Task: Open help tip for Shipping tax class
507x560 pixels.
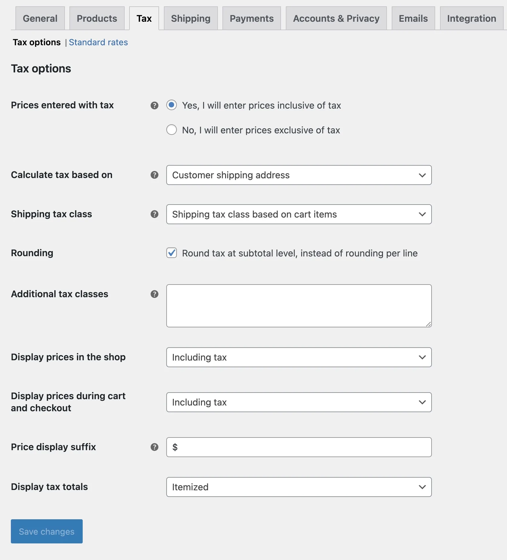Action: 155,214
